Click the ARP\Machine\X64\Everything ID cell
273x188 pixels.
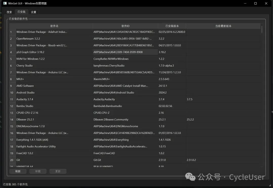tap(125, 140)
